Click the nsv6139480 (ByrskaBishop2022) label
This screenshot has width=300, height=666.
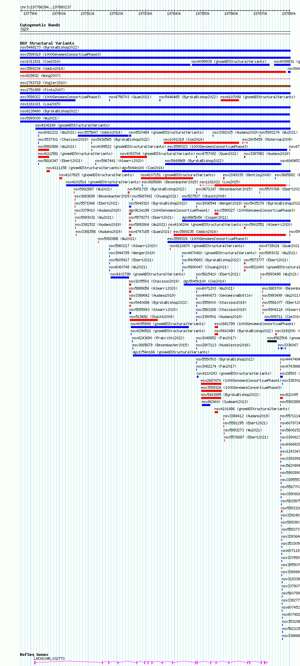click(x=50, y=111)
